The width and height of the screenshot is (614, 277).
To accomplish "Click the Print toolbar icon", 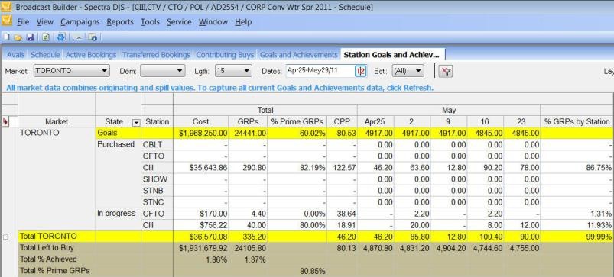I will (x=61, y=37).
